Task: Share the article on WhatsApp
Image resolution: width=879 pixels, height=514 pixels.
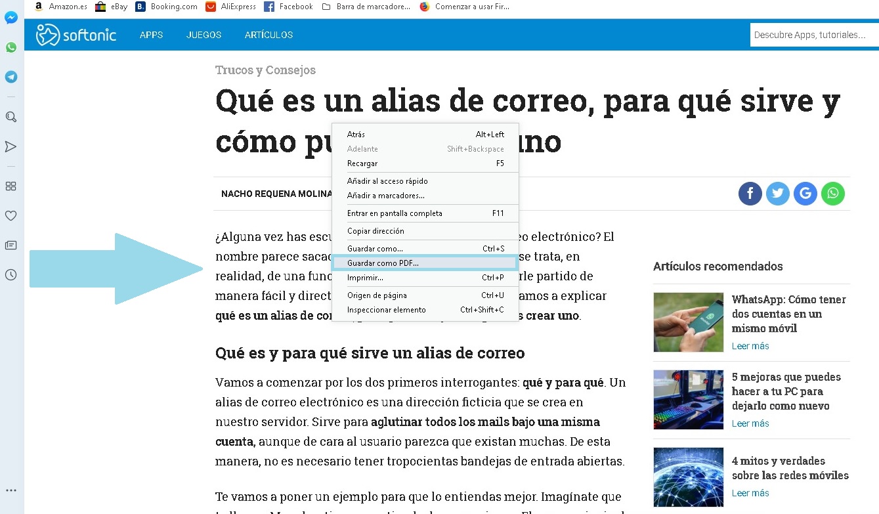Action: coord(832,194)
